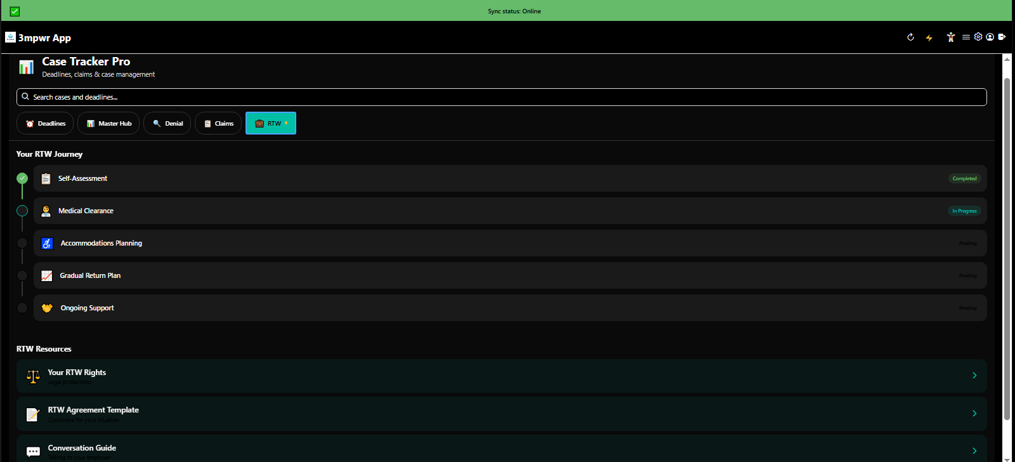Toggle the green sync status checkbox
The height and width of the screenshot is (462, 1015).
click(x=15, y=11)
